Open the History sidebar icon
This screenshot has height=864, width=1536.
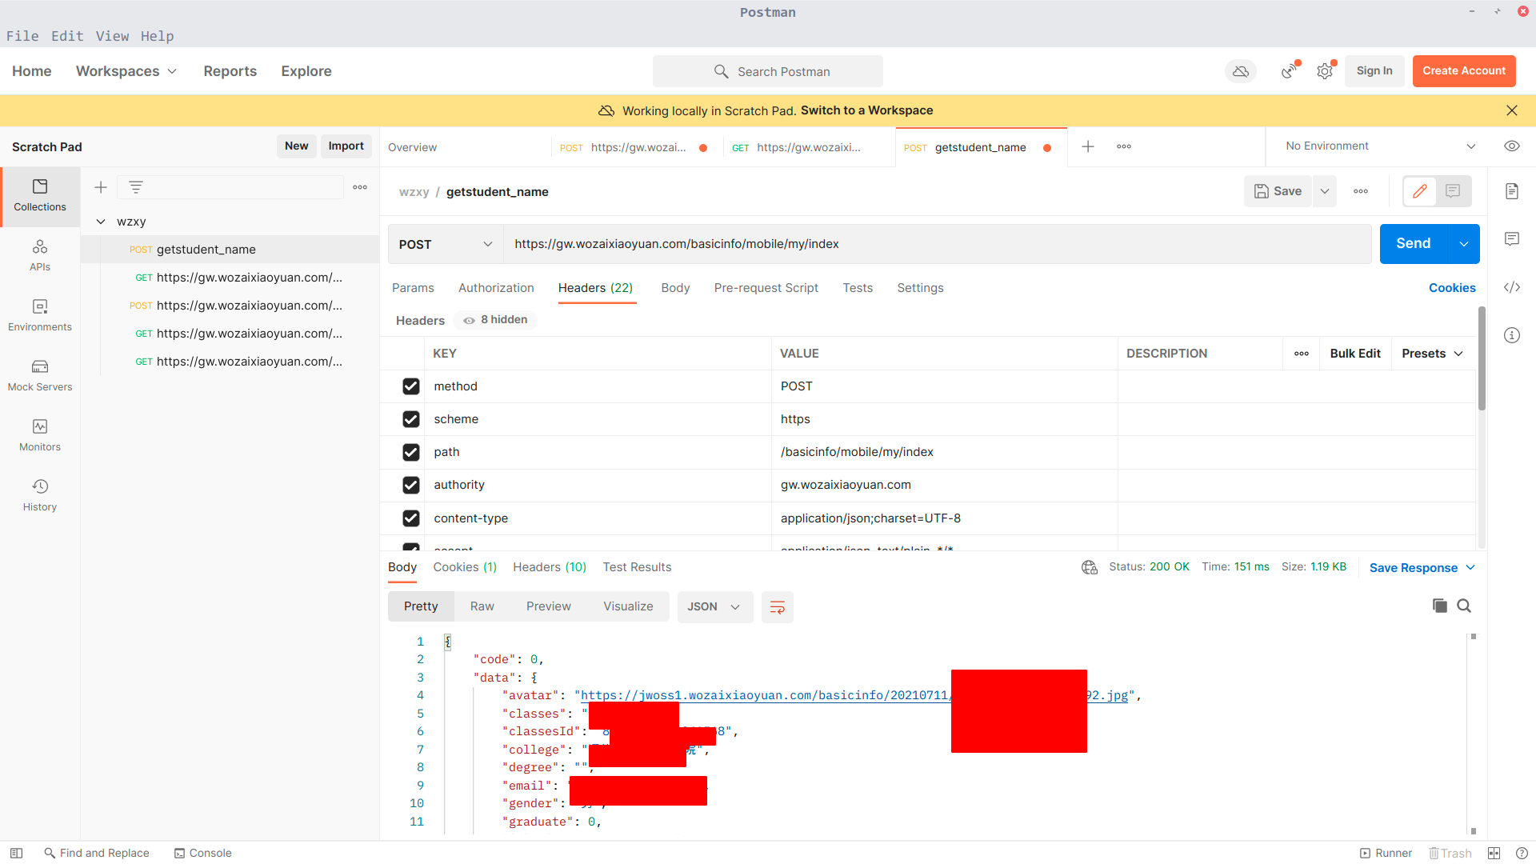tap(40, 494)
